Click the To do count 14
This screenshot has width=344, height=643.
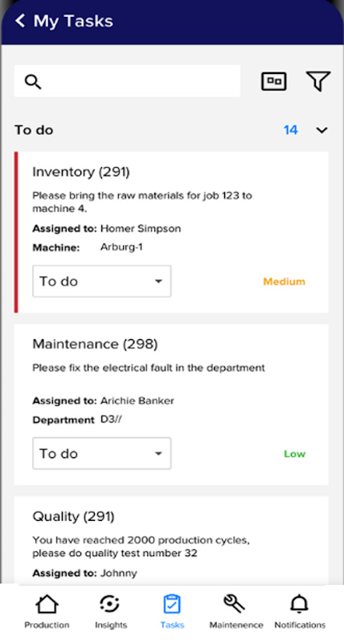coord(291,130)
